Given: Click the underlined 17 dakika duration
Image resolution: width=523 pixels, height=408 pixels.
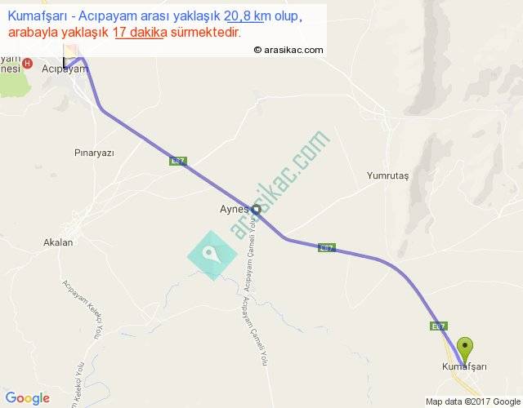Looking at the screenshot, I should tap(140, 33).
